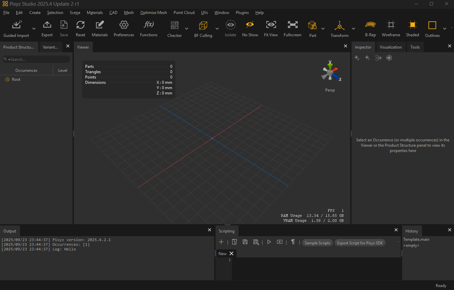This screenshot has width=454, height=290.
Task: Expand the BF Culling dropdown arrow
Action: [x=217, y=29]
